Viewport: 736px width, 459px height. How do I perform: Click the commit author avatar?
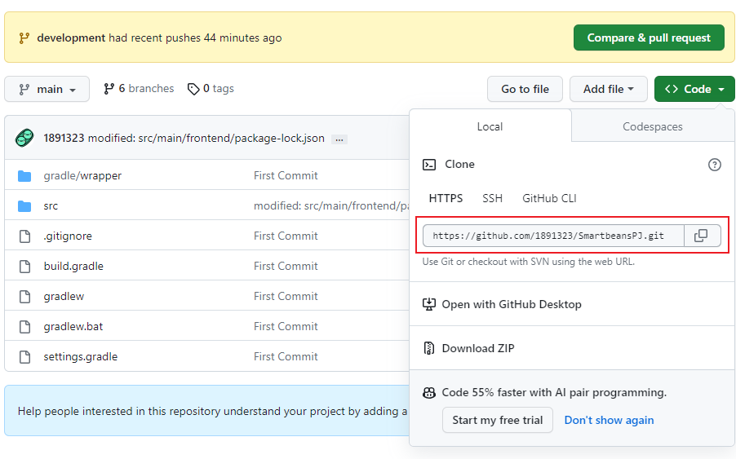pyautogui.click(x=24, y=139)
